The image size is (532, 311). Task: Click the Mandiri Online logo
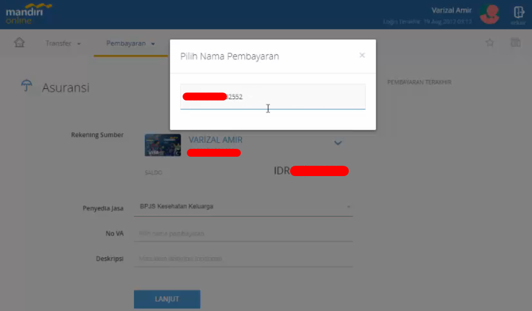[29, 14]
